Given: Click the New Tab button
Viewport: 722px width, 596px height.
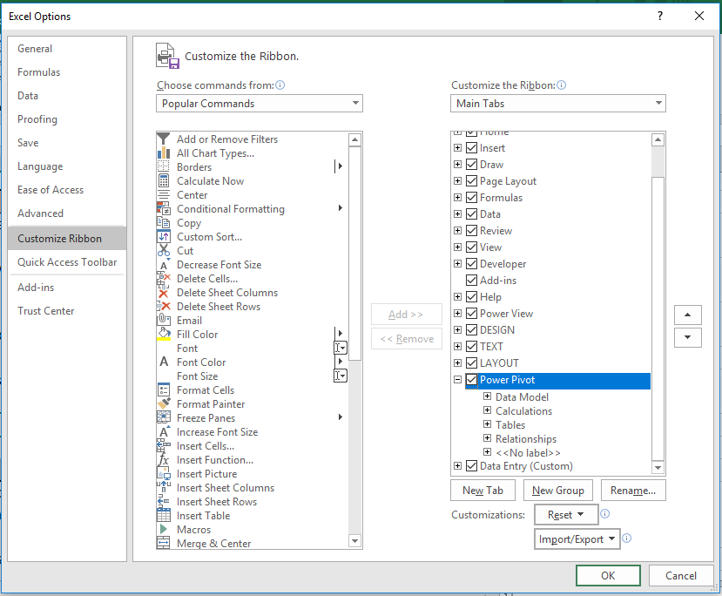Looking at the screenshot, I should click(482, 491).
